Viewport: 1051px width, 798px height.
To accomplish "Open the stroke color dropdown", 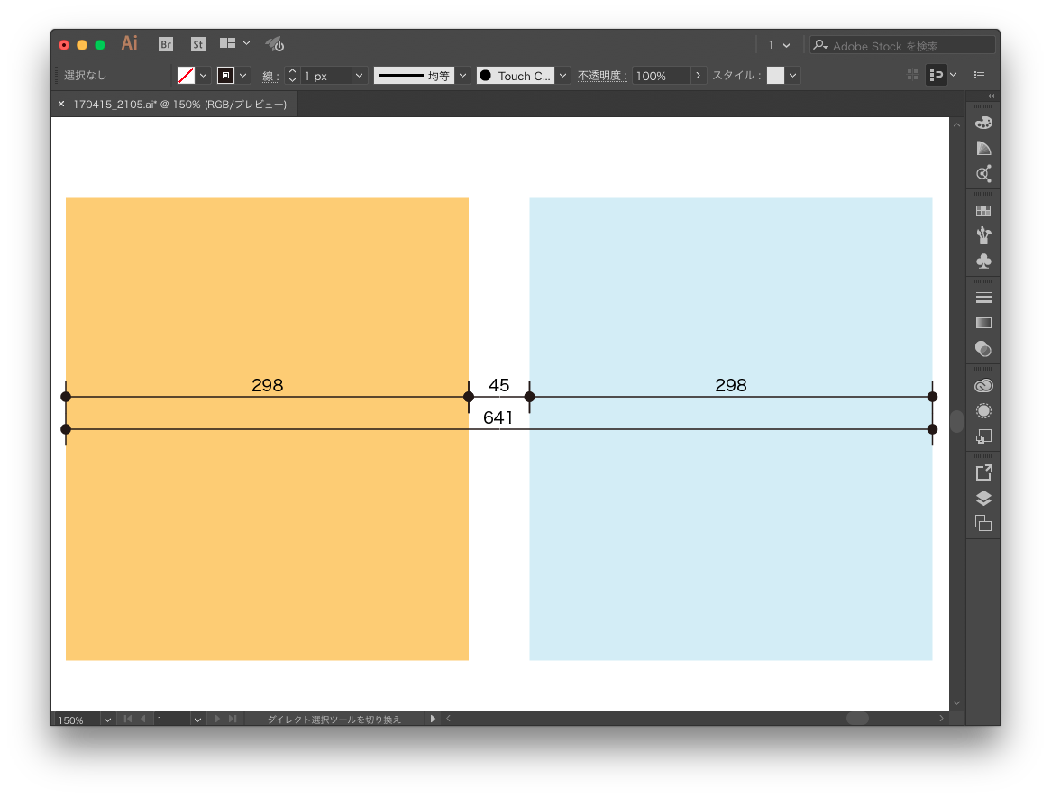I will (x=242, y=76).
